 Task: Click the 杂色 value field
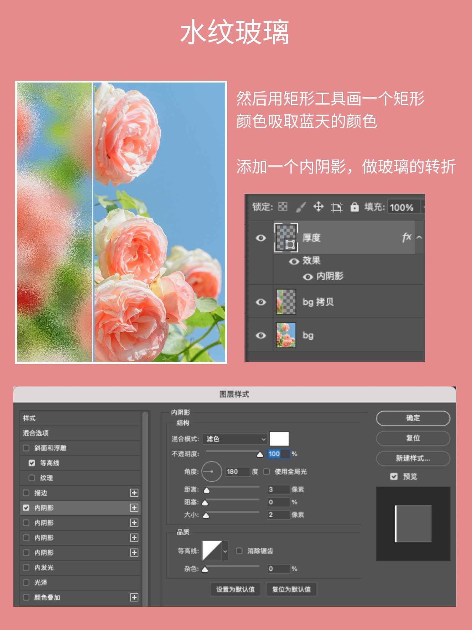(278, 569)
